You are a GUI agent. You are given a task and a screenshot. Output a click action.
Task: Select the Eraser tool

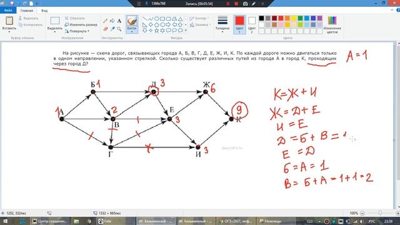click(x=105, y=29)
